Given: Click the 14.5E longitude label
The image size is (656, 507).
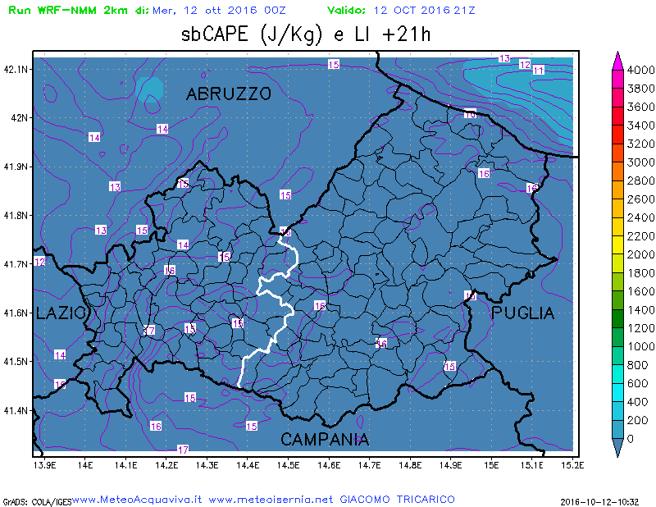Looking at the screenshot, I should click(x=289, y=465).
